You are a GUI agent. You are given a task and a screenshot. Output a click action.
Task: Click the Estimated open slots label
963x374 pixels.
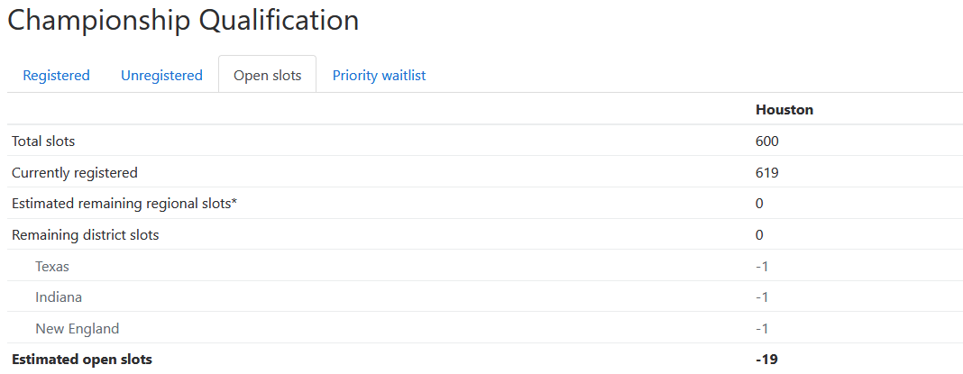point(82,360)
